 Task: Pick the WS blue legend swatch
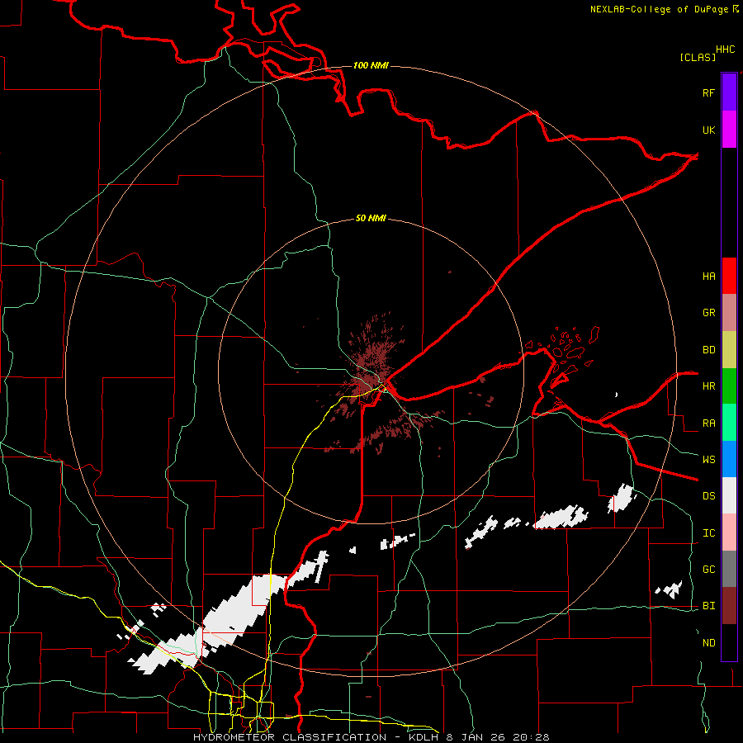pos(729,459)
